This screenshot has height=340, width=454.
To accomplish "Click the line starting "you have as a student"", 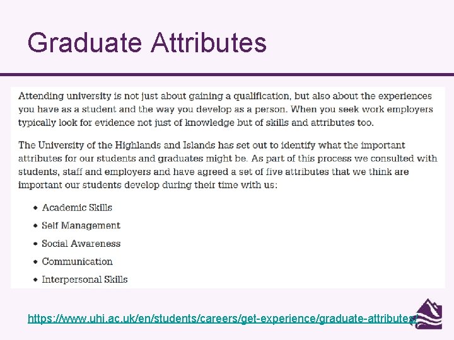I will 226,110.
